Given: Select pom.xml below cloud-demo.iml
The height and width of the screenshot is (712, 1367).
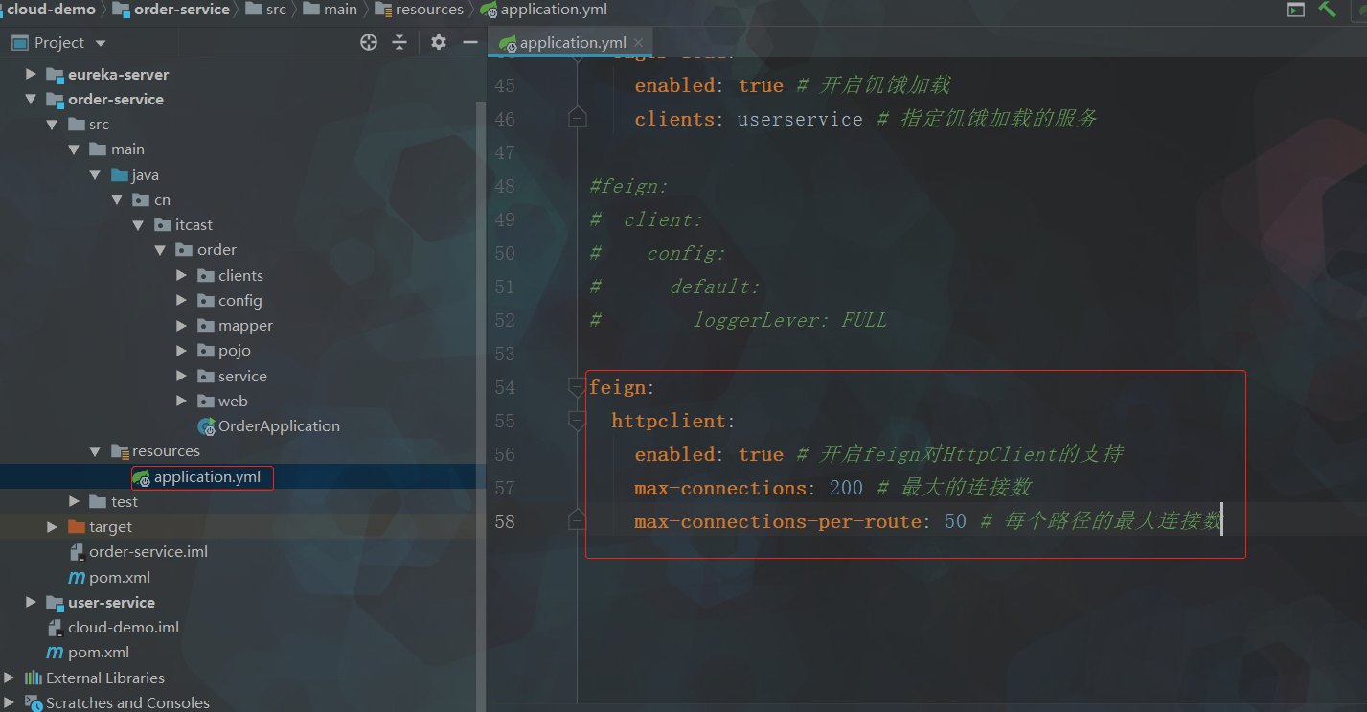Looking at the screenshot, I should (x=99, y=653).
